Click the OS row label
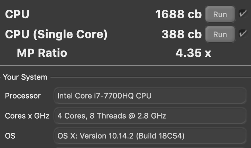Viewport: 251px width, 148px height. [10, 136]
